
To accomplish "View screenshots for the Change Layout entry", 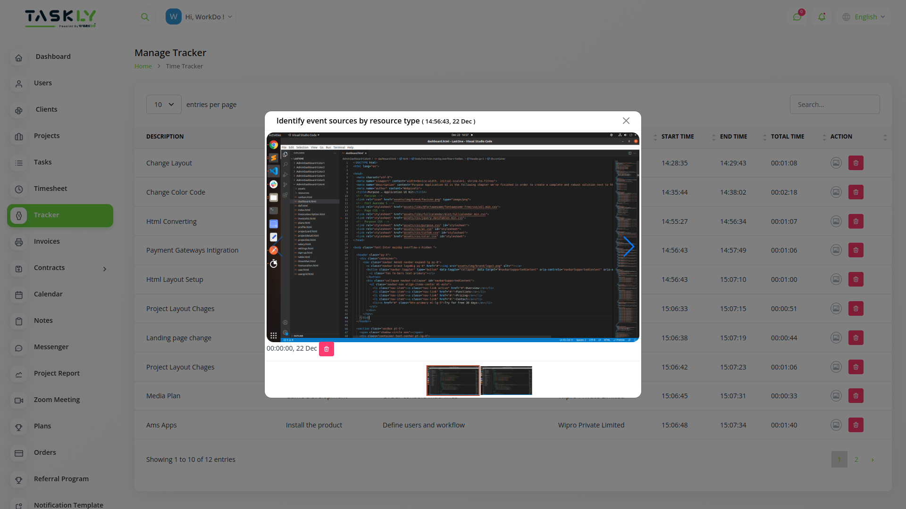I will coord(836,163).
